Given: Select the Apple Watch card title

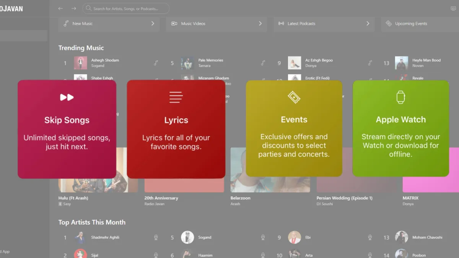Looking at the screenshot, I should [400, 120].
